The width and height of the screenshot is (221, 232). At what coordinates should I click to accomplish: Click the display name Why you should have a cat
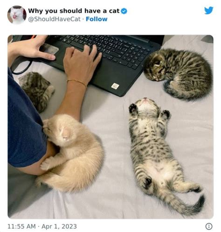pyautogui.click(x=74, y=11)
